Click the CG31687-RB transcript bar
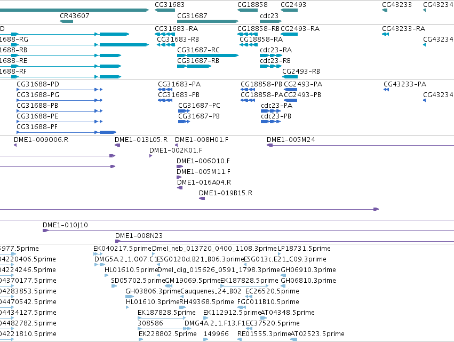Image resolution: width=454 pixels, height=342 pixels. click(x=194, y=66)
